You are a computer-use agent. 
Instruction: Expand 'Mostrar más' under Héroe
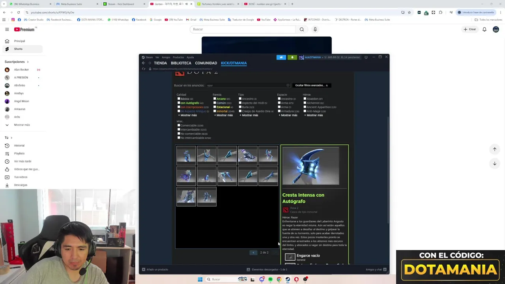tap(314, 115)
